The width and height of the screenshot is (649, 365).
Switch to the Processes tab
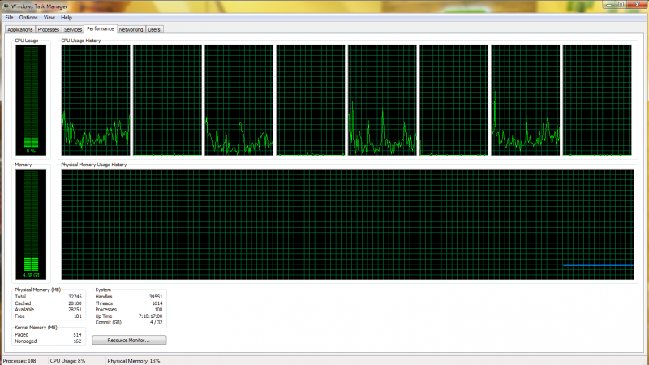(x=48, y=29)
